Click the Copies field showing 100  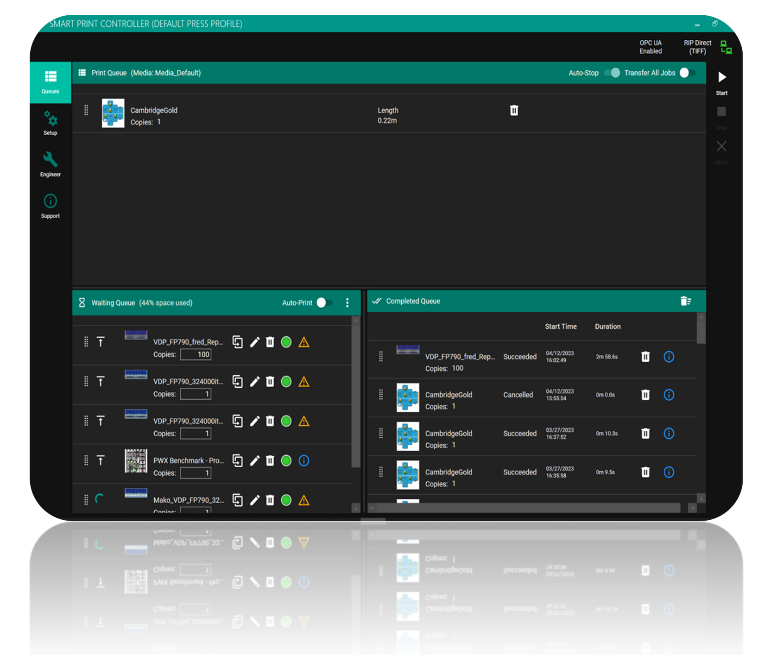pyautogui.click(x=196, y=354)
